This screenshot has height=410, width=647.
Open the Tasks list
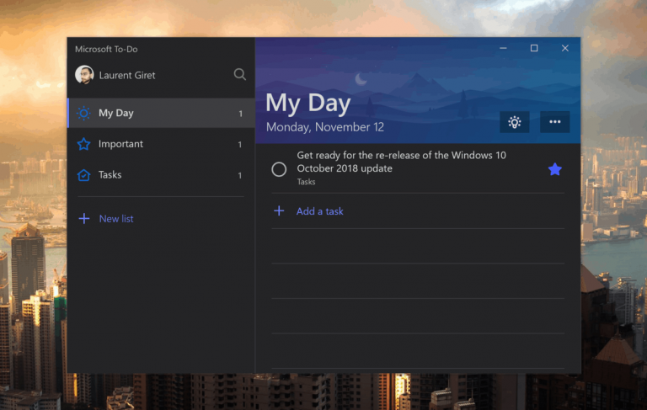pyautogui.click(x=161, y=175)
